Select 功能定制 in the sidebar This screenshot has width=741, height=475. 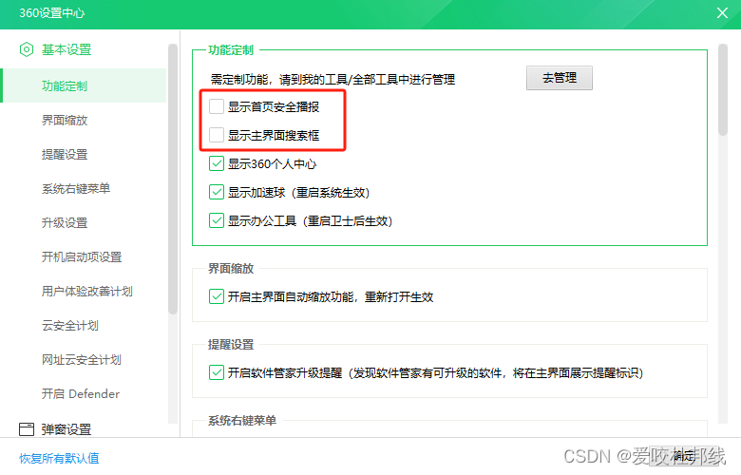[85, 85]
